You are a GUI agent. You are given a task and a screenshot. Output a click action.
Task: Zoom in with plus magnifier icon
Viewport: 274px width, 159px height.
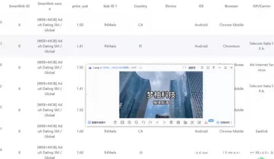[x=129, y=123]
